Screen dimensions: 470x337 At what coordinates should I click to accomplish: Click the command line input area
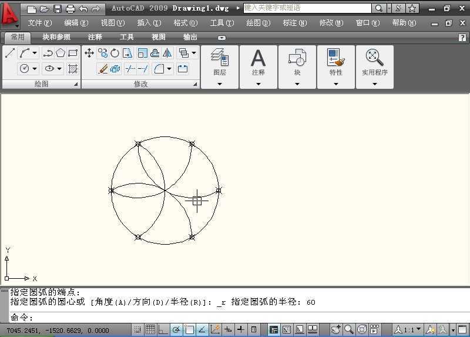(x=239, y=317)
